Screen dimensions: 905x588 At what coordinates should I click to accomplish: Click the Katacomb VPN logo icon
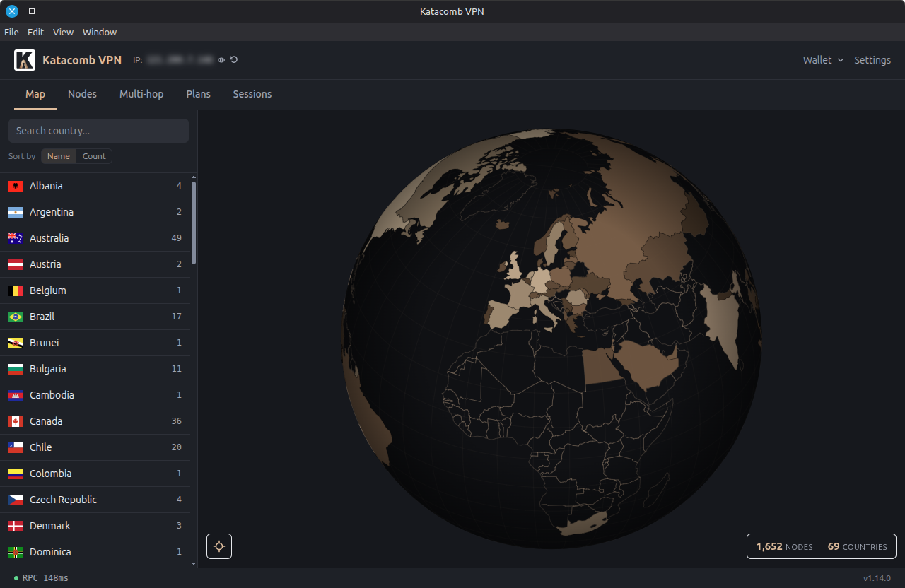(25, 60)
